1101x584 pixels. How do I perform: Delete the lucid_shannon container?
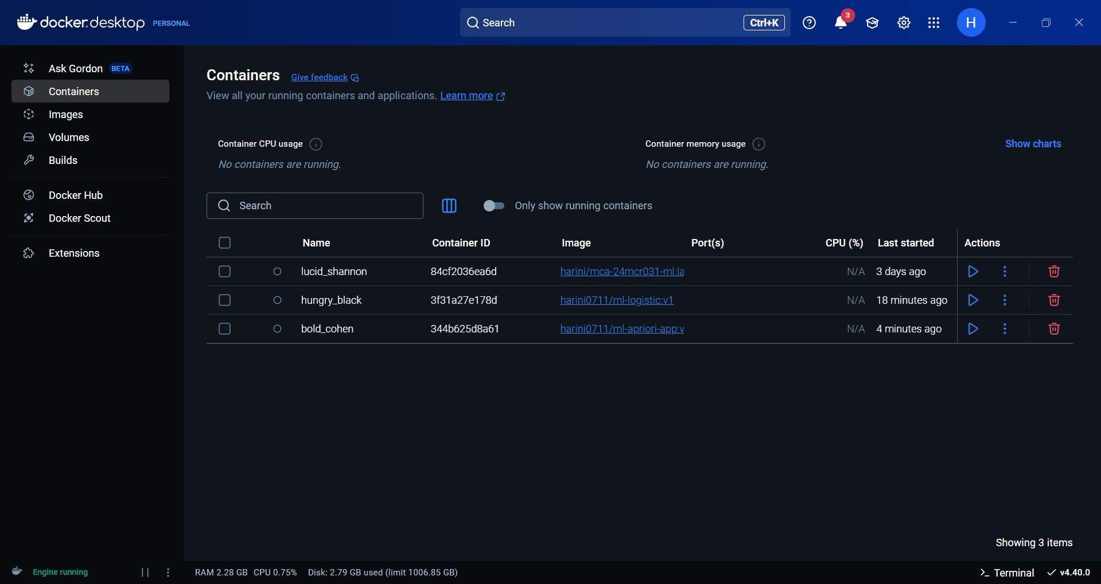[1054, 272]
